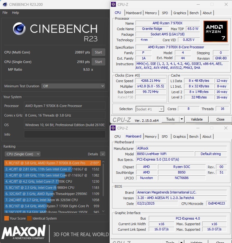
Task: Minimize the top CPU-Z window
Action: pos(198,4)
